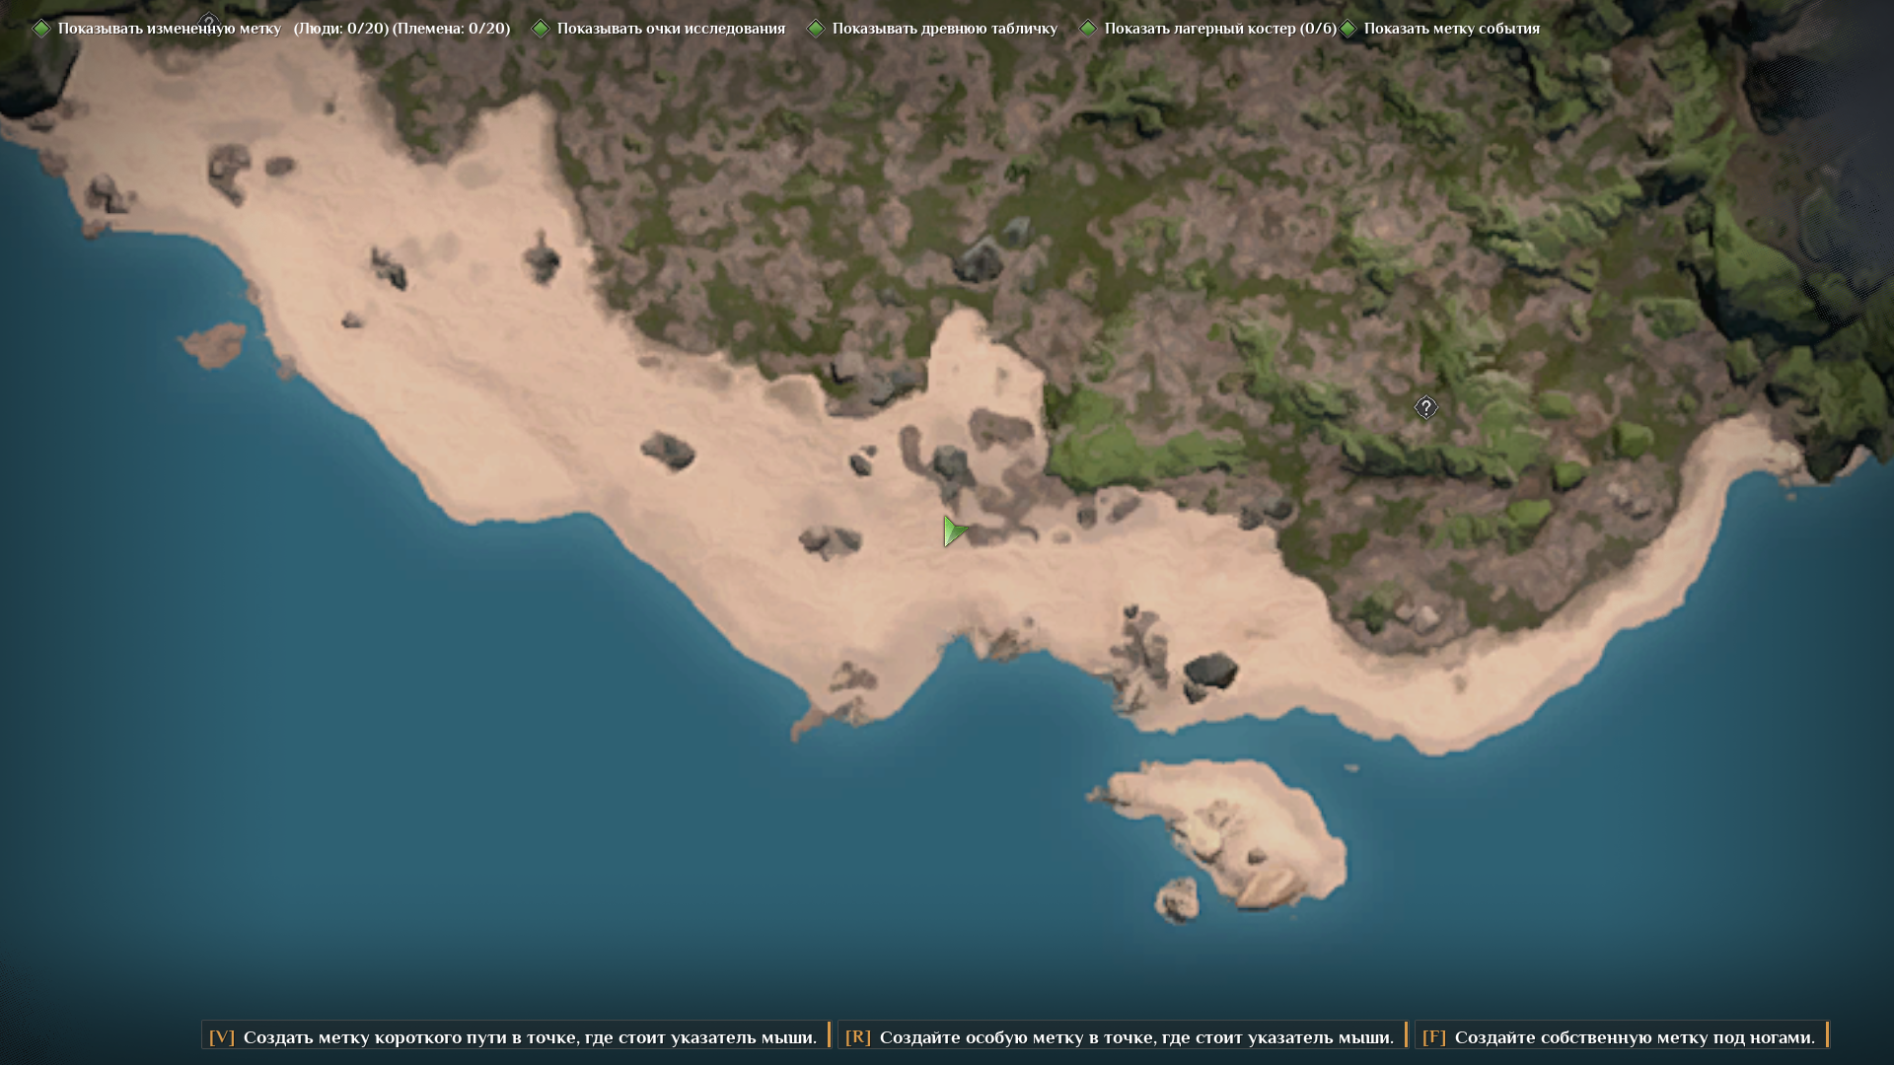The width and height of the screenshot is (1894, 1065).
Task: Toggle the 'Показать метку события' diamond checkbox
Action: point(1348,29)
